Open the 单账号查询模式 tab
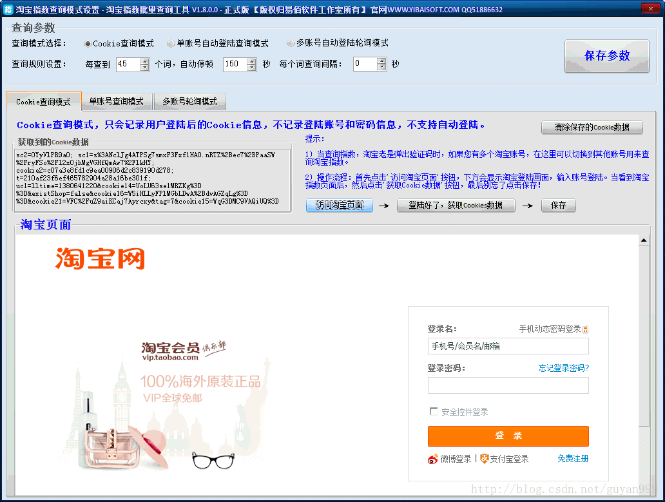The image size is (665, 502). (116, 101)
